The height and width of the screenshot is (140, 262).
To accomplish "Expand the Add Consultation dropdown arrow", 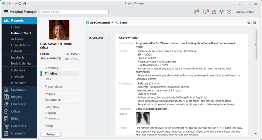I will (x=112, y=23).
